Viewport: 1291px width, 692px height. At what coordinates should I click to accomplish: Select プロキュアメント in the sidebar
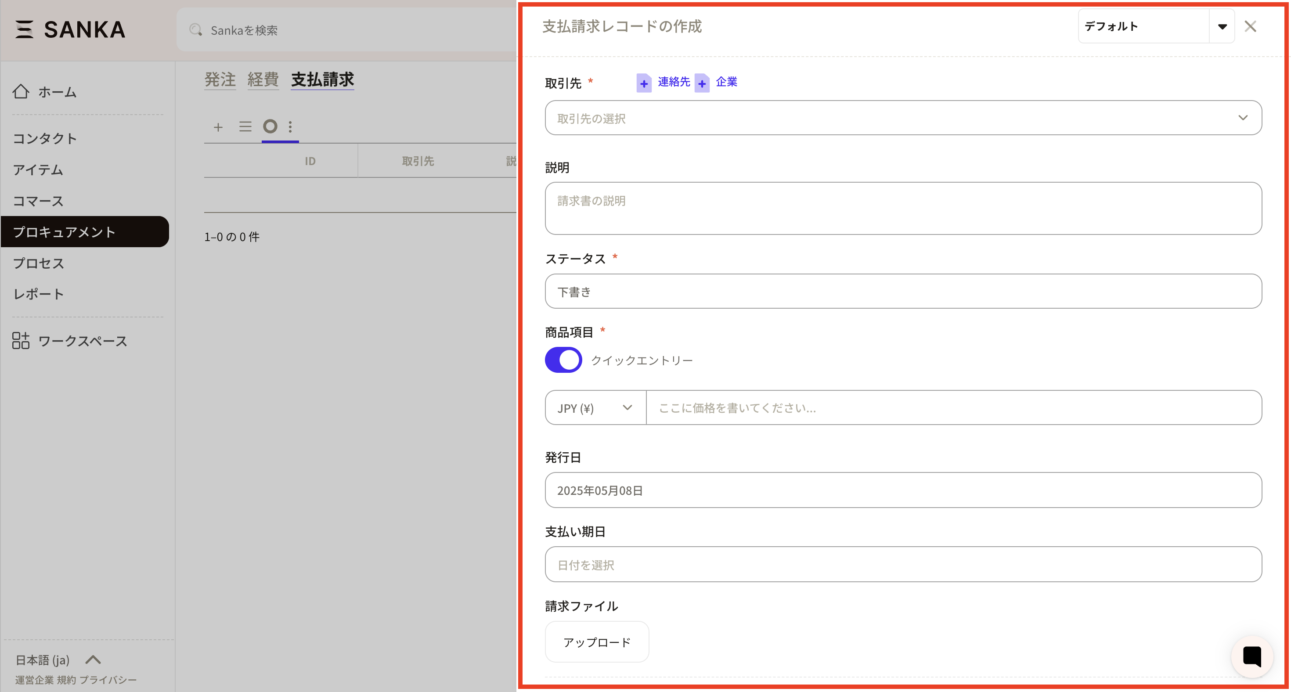pyautogui.click(x=85, y=231)
